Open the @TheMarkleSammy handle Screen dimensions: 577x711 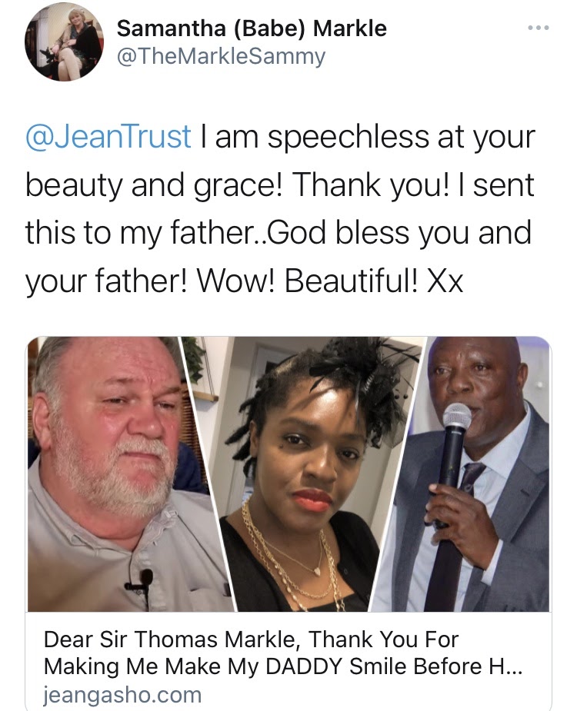point(221,56)
